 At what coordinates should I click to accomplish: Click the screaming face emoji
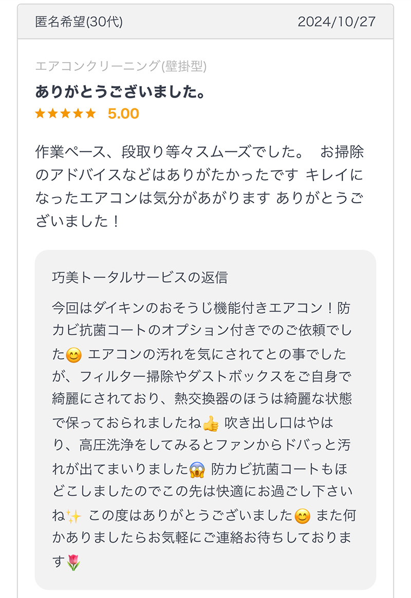[197, 470]
